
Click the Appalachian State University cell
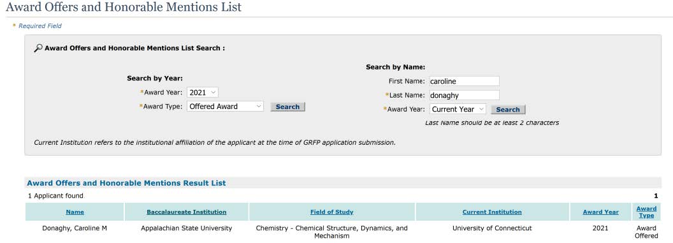point(187,228)
